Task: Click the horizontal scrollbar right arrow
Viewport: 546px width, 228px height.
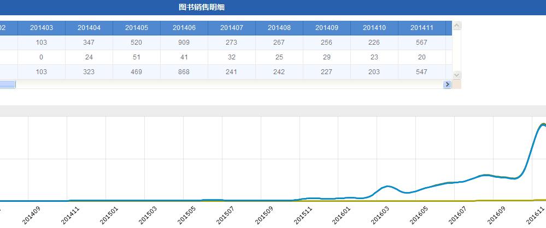Action: (x=448, y=84)
